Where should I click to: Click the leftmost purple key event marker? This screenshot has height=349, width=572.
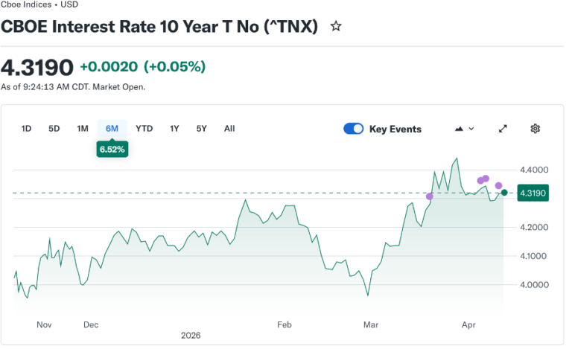tap(429, 196)
